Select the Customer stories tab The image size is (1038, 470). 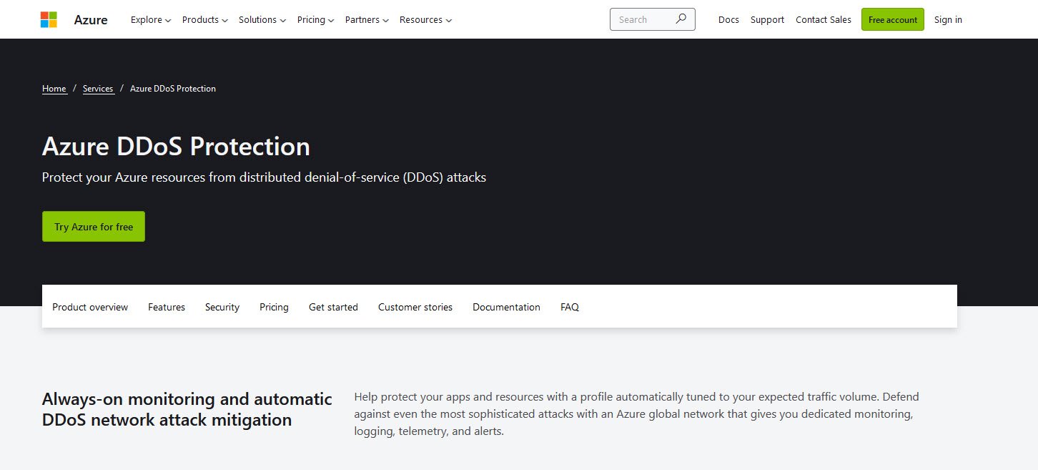[415, 307]
